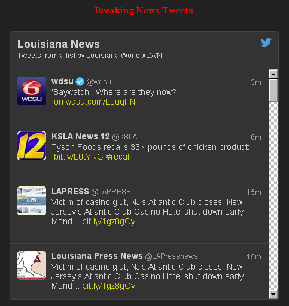Click the KSLA News 12 logo avatar
The width and height of the screenshot is (289, 306).
(x=32, y=146)
